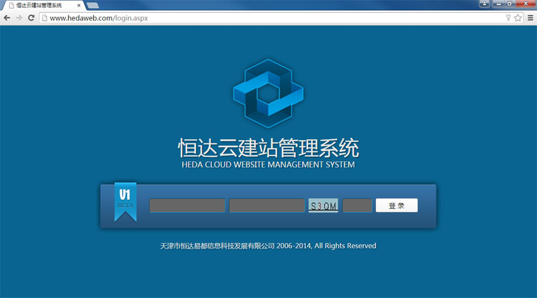Open the Chrome menu icon

(x=530, y=18)
